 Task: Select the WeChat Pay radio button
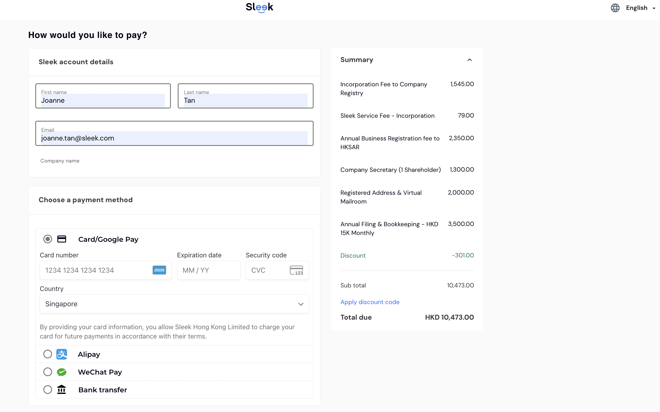(x=48, y=372)
